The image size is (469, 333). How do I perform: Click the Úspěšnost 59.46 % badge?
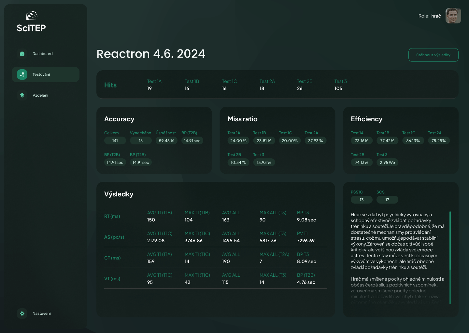[x=166, y=141]
